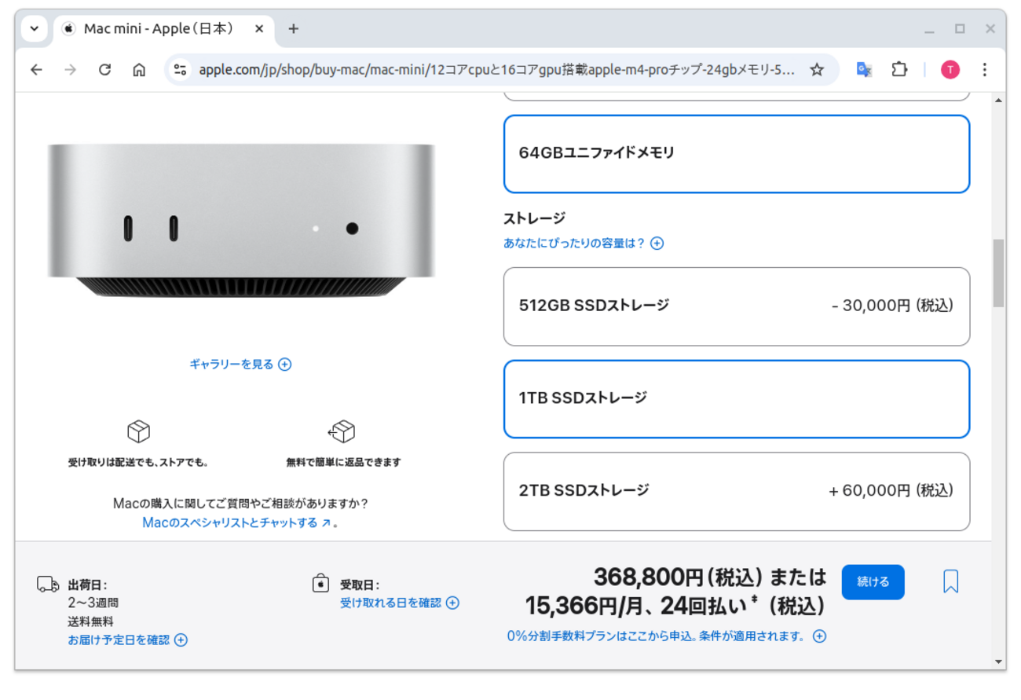Image resolution: width=1021 pixels, height=700 pixels.
Task: Check pickup date 受け取れる日を確認
Action: 400,603
